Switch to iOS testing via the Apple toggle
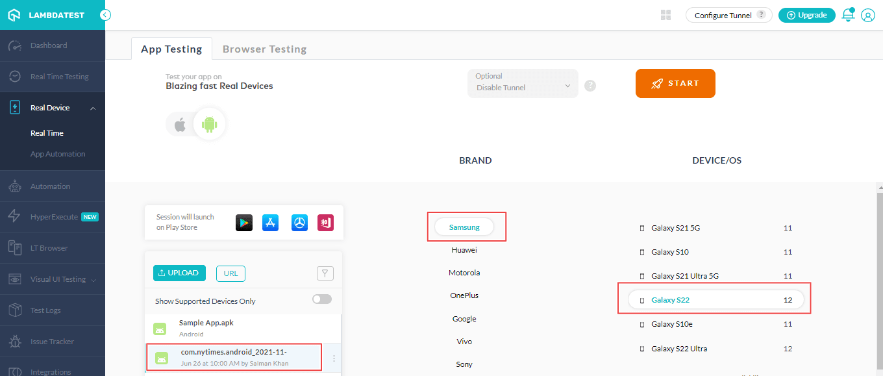Screen dimensions: 883x376 [x=180, y=124]
